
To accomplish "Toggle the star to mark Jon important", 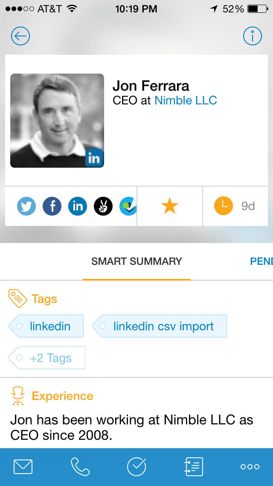I will coord(169,206).
